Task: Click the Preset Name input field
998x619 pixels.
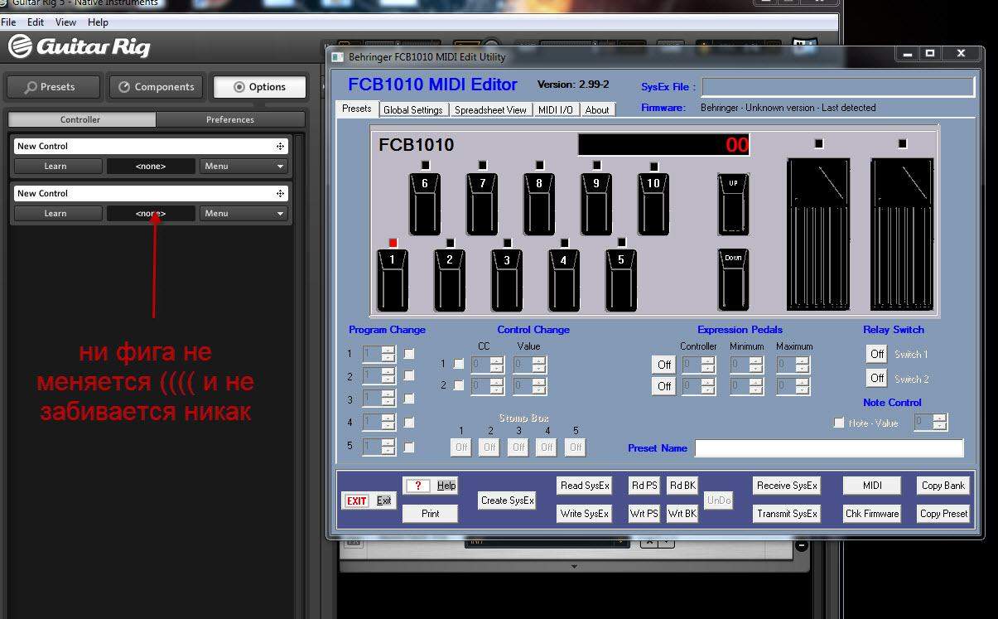Action: point(829,448)
